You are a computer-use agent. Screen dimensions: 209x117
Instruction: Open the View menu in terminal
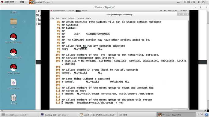pyautogui.click(x=64, y=19)
